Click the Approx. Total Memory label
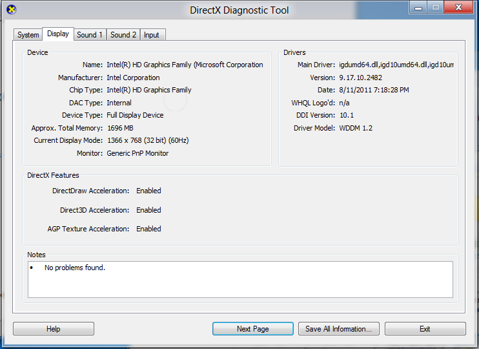This screenshot has height=349, width=479. (x=67, y=128)
